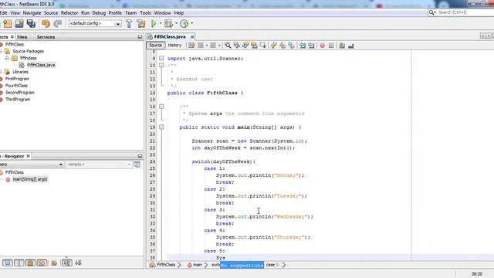
Task: Click the Javadoc window icon in Navigator
Action: point(137,164)
